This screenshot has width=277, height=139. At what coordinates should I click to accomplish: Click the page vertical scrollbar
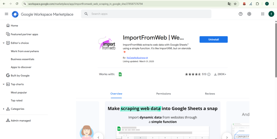pyautogui.click(x=276, y=50)
